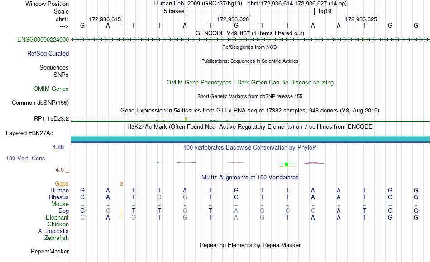Click GENCODE V49lift37 track title

click(x=250, y=33)
